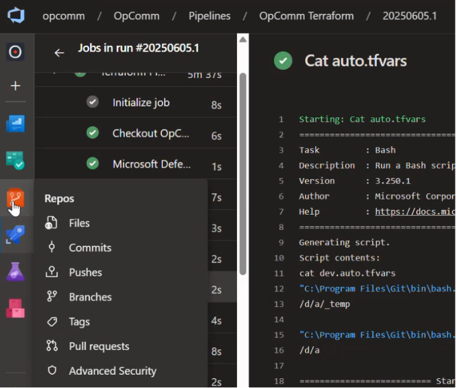Screen dimensions: 456x388
Task: Open Commits from the Repos menu
Action: click(90, 247)
